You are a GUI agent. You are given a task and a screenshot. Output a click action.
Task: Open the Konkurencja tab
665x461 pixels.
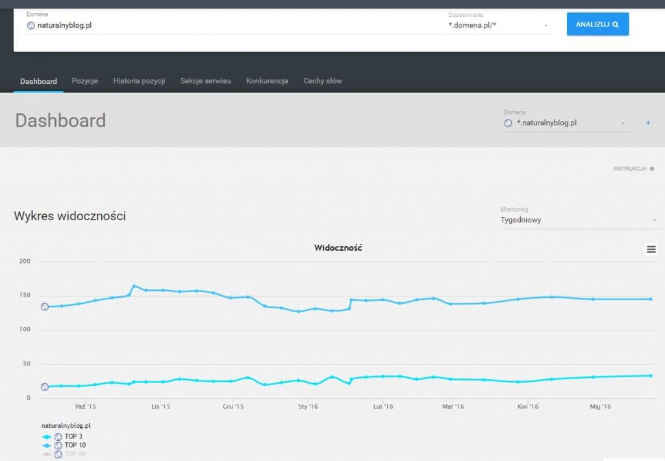pos(267,81)
